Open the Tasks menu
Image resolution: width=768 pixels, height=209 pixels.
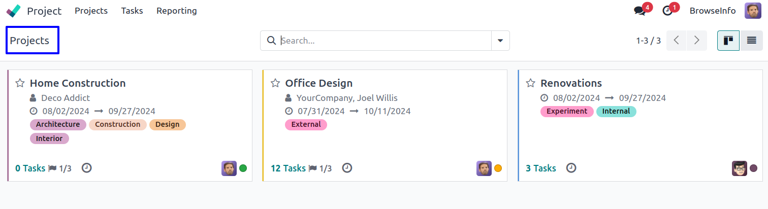click(132, 11)
